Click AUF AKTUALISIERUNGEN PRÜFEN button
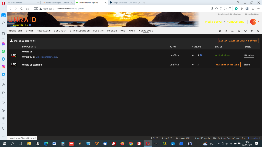The height and width of the screenshot is (147, 262). tap(238, 41)
